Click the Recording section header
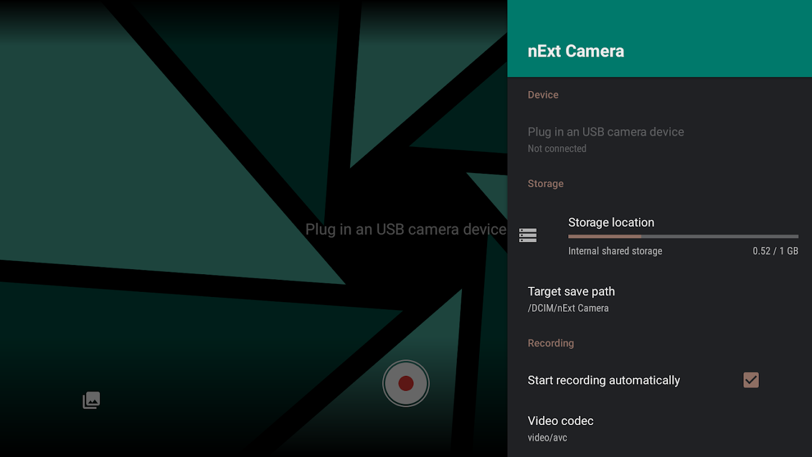812x457 pixels. click(550, 343)
